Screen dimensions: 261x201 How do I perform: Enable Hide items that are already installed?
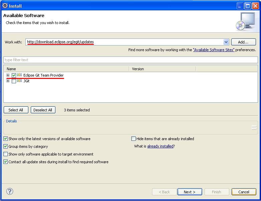pyautogui.click(x=133, y=139)
